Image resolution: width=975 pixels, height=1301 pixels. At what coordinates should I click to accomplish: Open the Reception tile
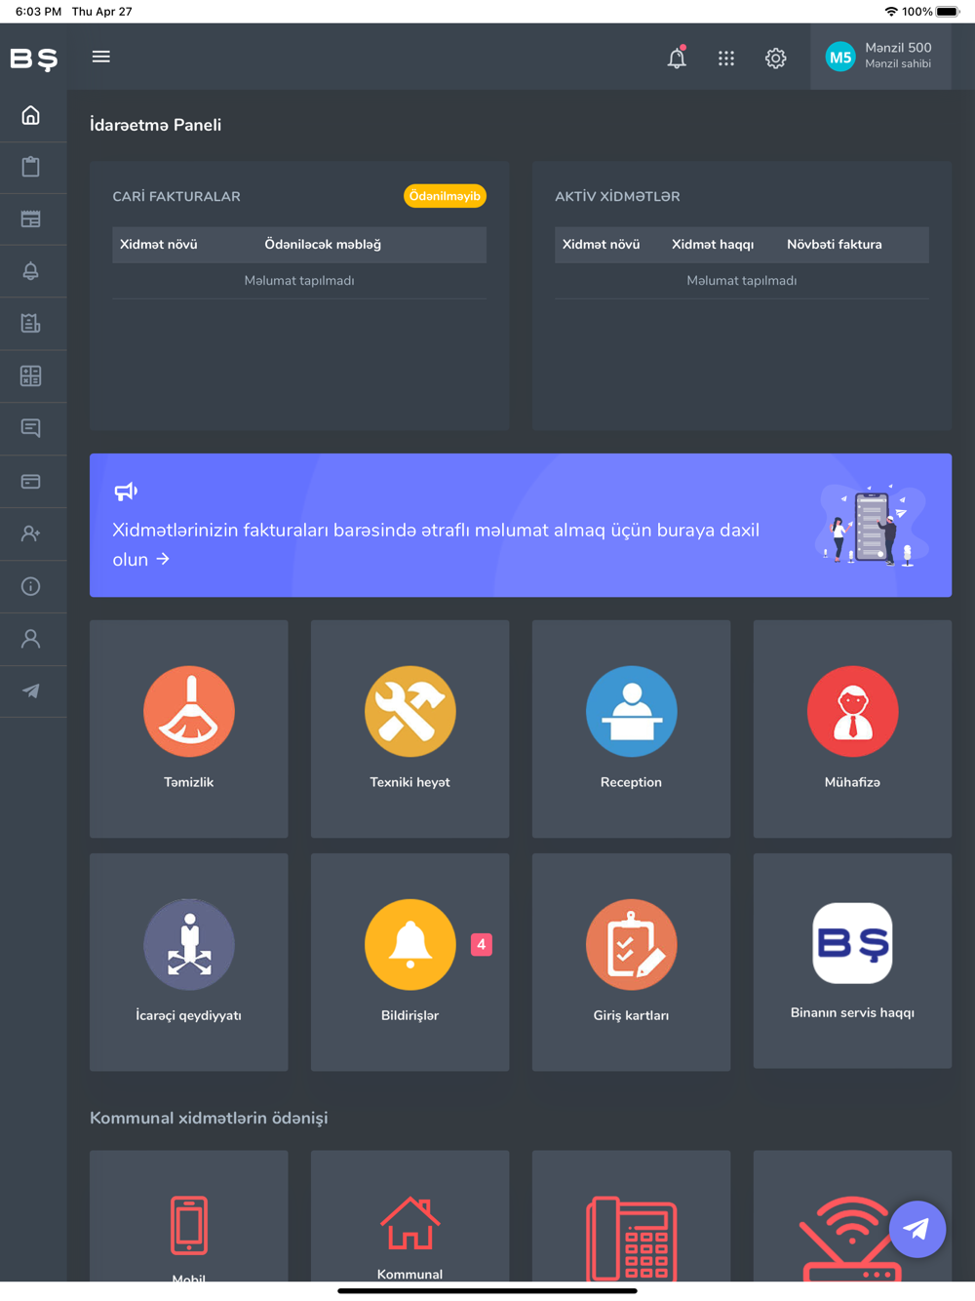pyautogui.click(x=631, y=729)
